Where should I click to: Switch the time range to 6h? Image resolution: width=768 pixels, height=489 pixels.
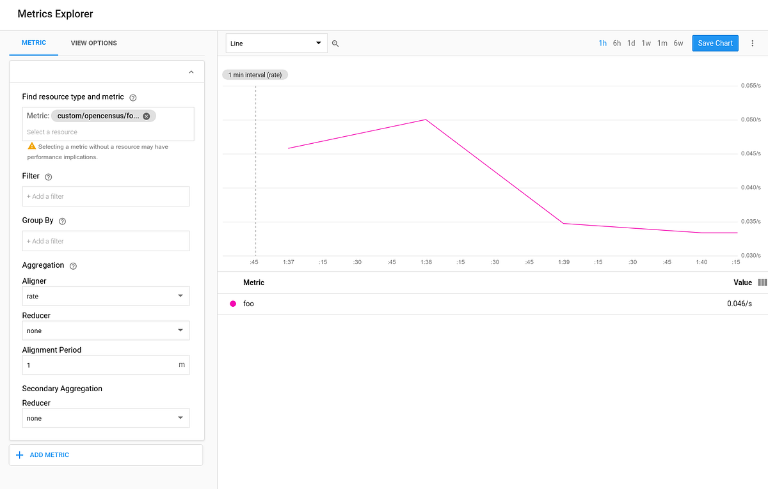point(616,43)
